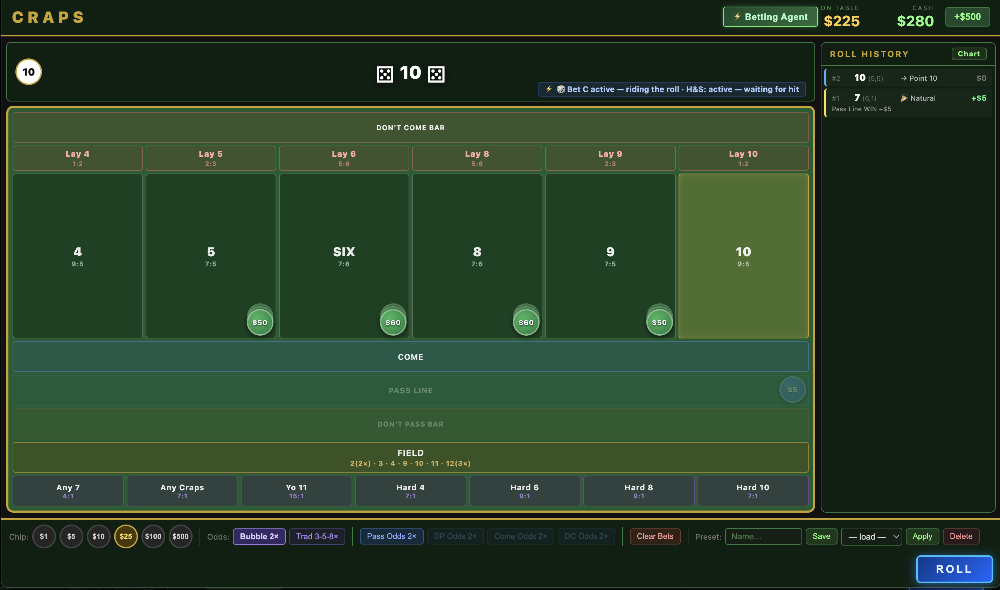Image resolution: width=1000 pixels, height=590 pixels.
Task: Place a Hard 8 bet
Action: (x=639, y=491)
